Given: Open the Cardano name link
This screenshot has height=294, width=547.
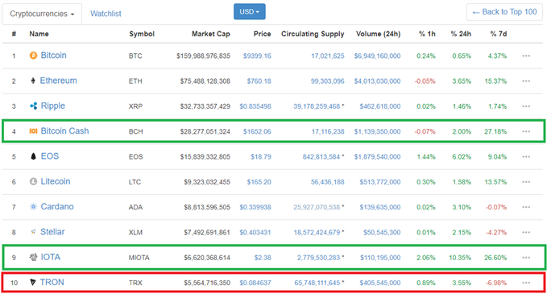Looking at the screenshot, I should (57, 206).
